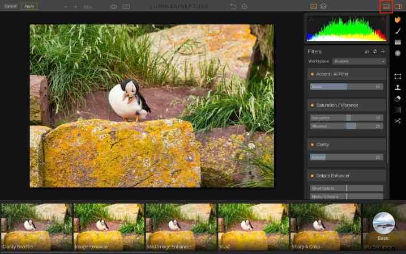Open the filters list menu icon
The height and width of the screenshot is (254, 406).
[366, 52]
